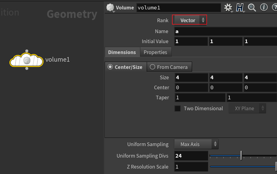Open the Rank dropdown set to Vector

pos(190,20)
